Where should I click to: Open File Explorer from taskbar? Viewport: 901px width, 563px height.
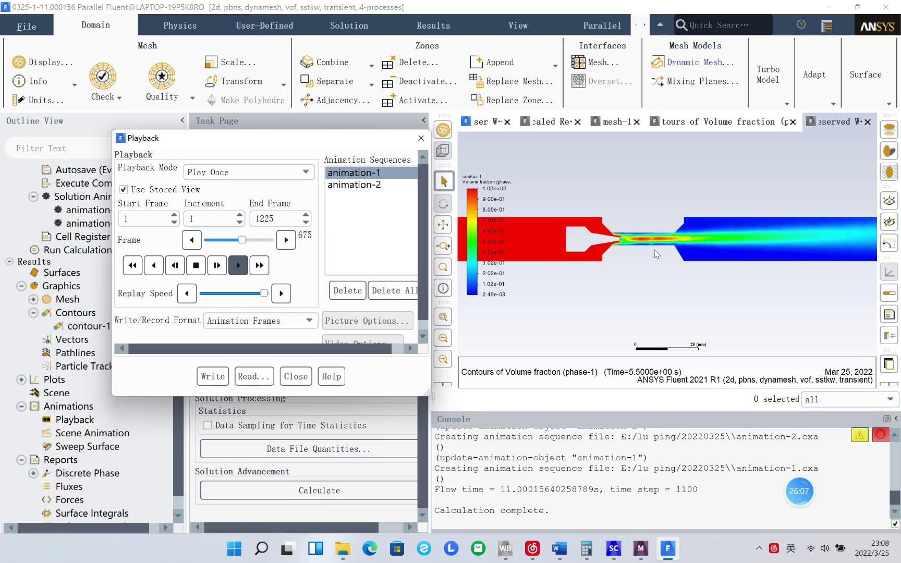(x=343, y=548)
